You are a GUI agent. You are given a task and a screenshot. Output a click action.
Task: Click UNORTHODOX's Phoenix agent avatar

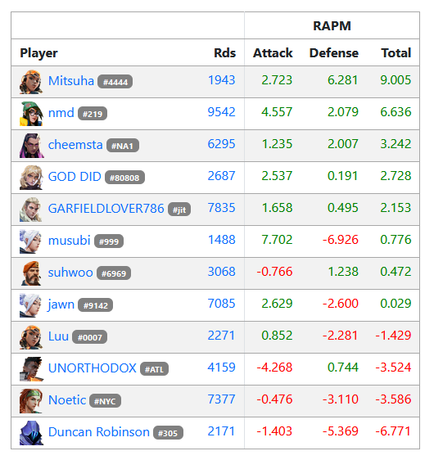[x=31, y=369]
